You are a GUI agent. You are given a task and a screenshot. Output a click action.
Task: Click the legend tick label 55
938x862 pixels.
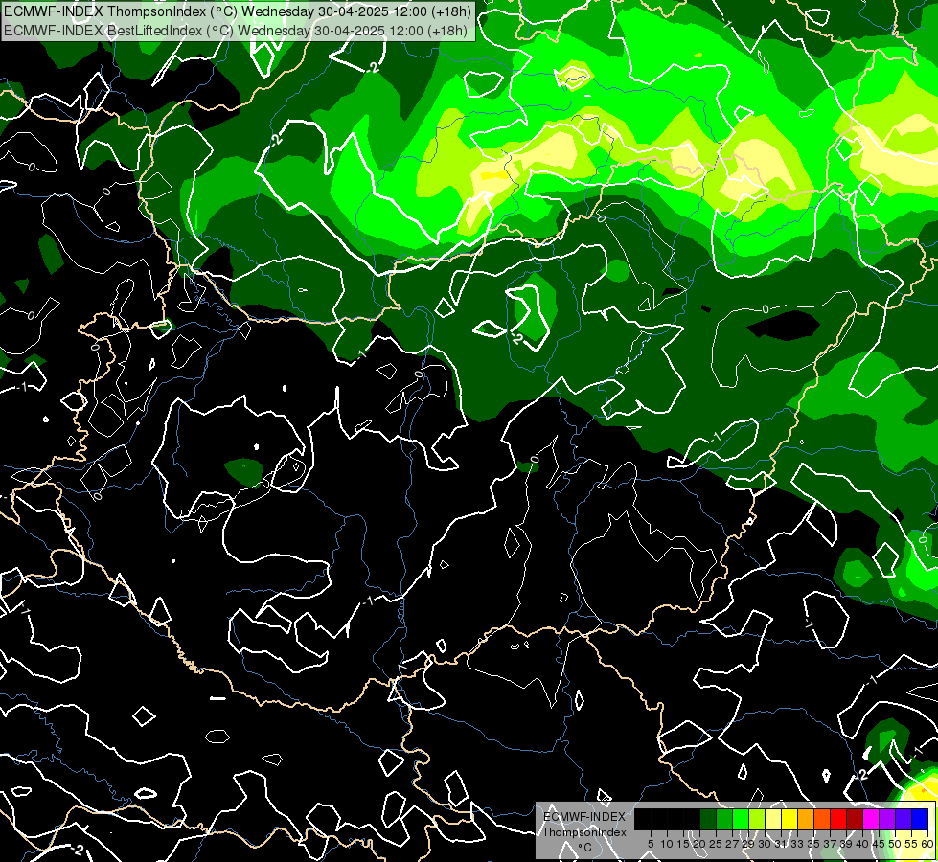(912, 844)
